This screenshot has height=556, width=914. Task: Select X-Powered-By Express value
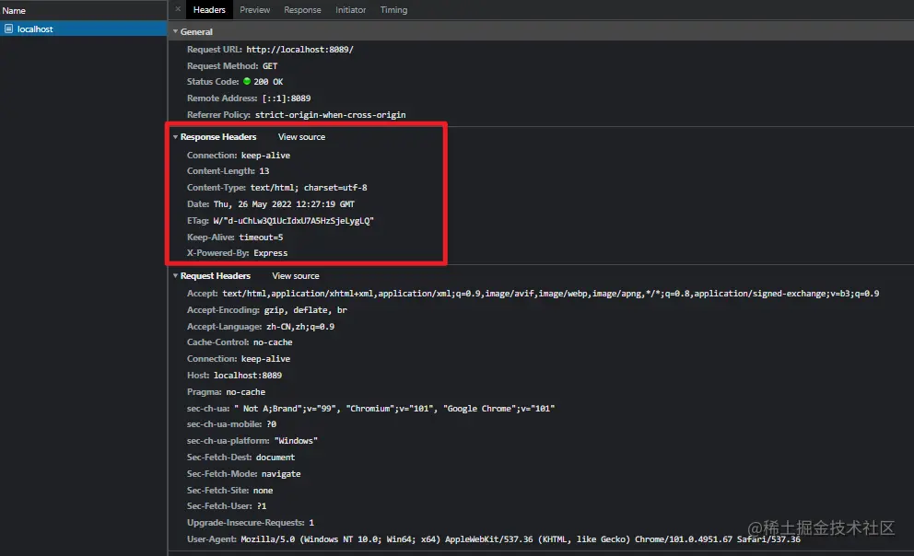(x=271, y=252)
